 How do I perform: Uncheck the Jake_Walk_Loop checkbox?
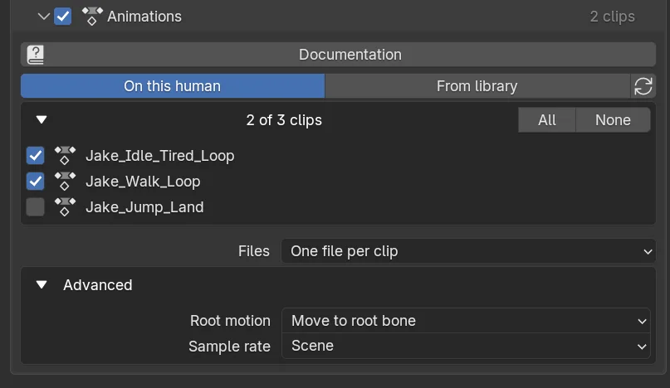pyautogui.click(x=35, y=182)
